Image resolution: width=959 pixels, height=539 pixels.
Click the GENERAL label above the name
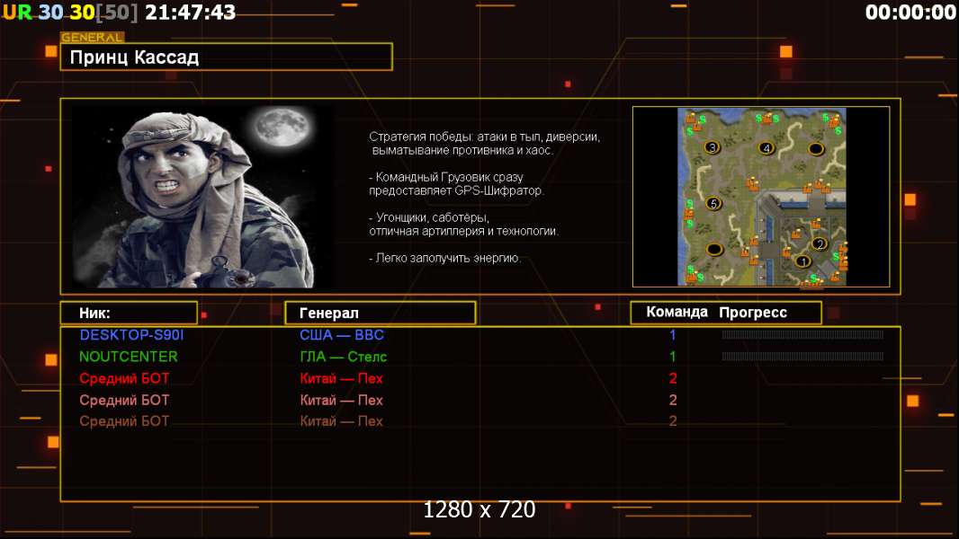coord(93,37)
